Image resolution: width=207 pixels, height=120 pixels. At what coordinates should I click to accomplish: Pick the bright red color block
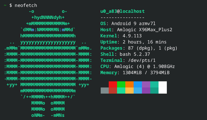[x=113, y=84]
